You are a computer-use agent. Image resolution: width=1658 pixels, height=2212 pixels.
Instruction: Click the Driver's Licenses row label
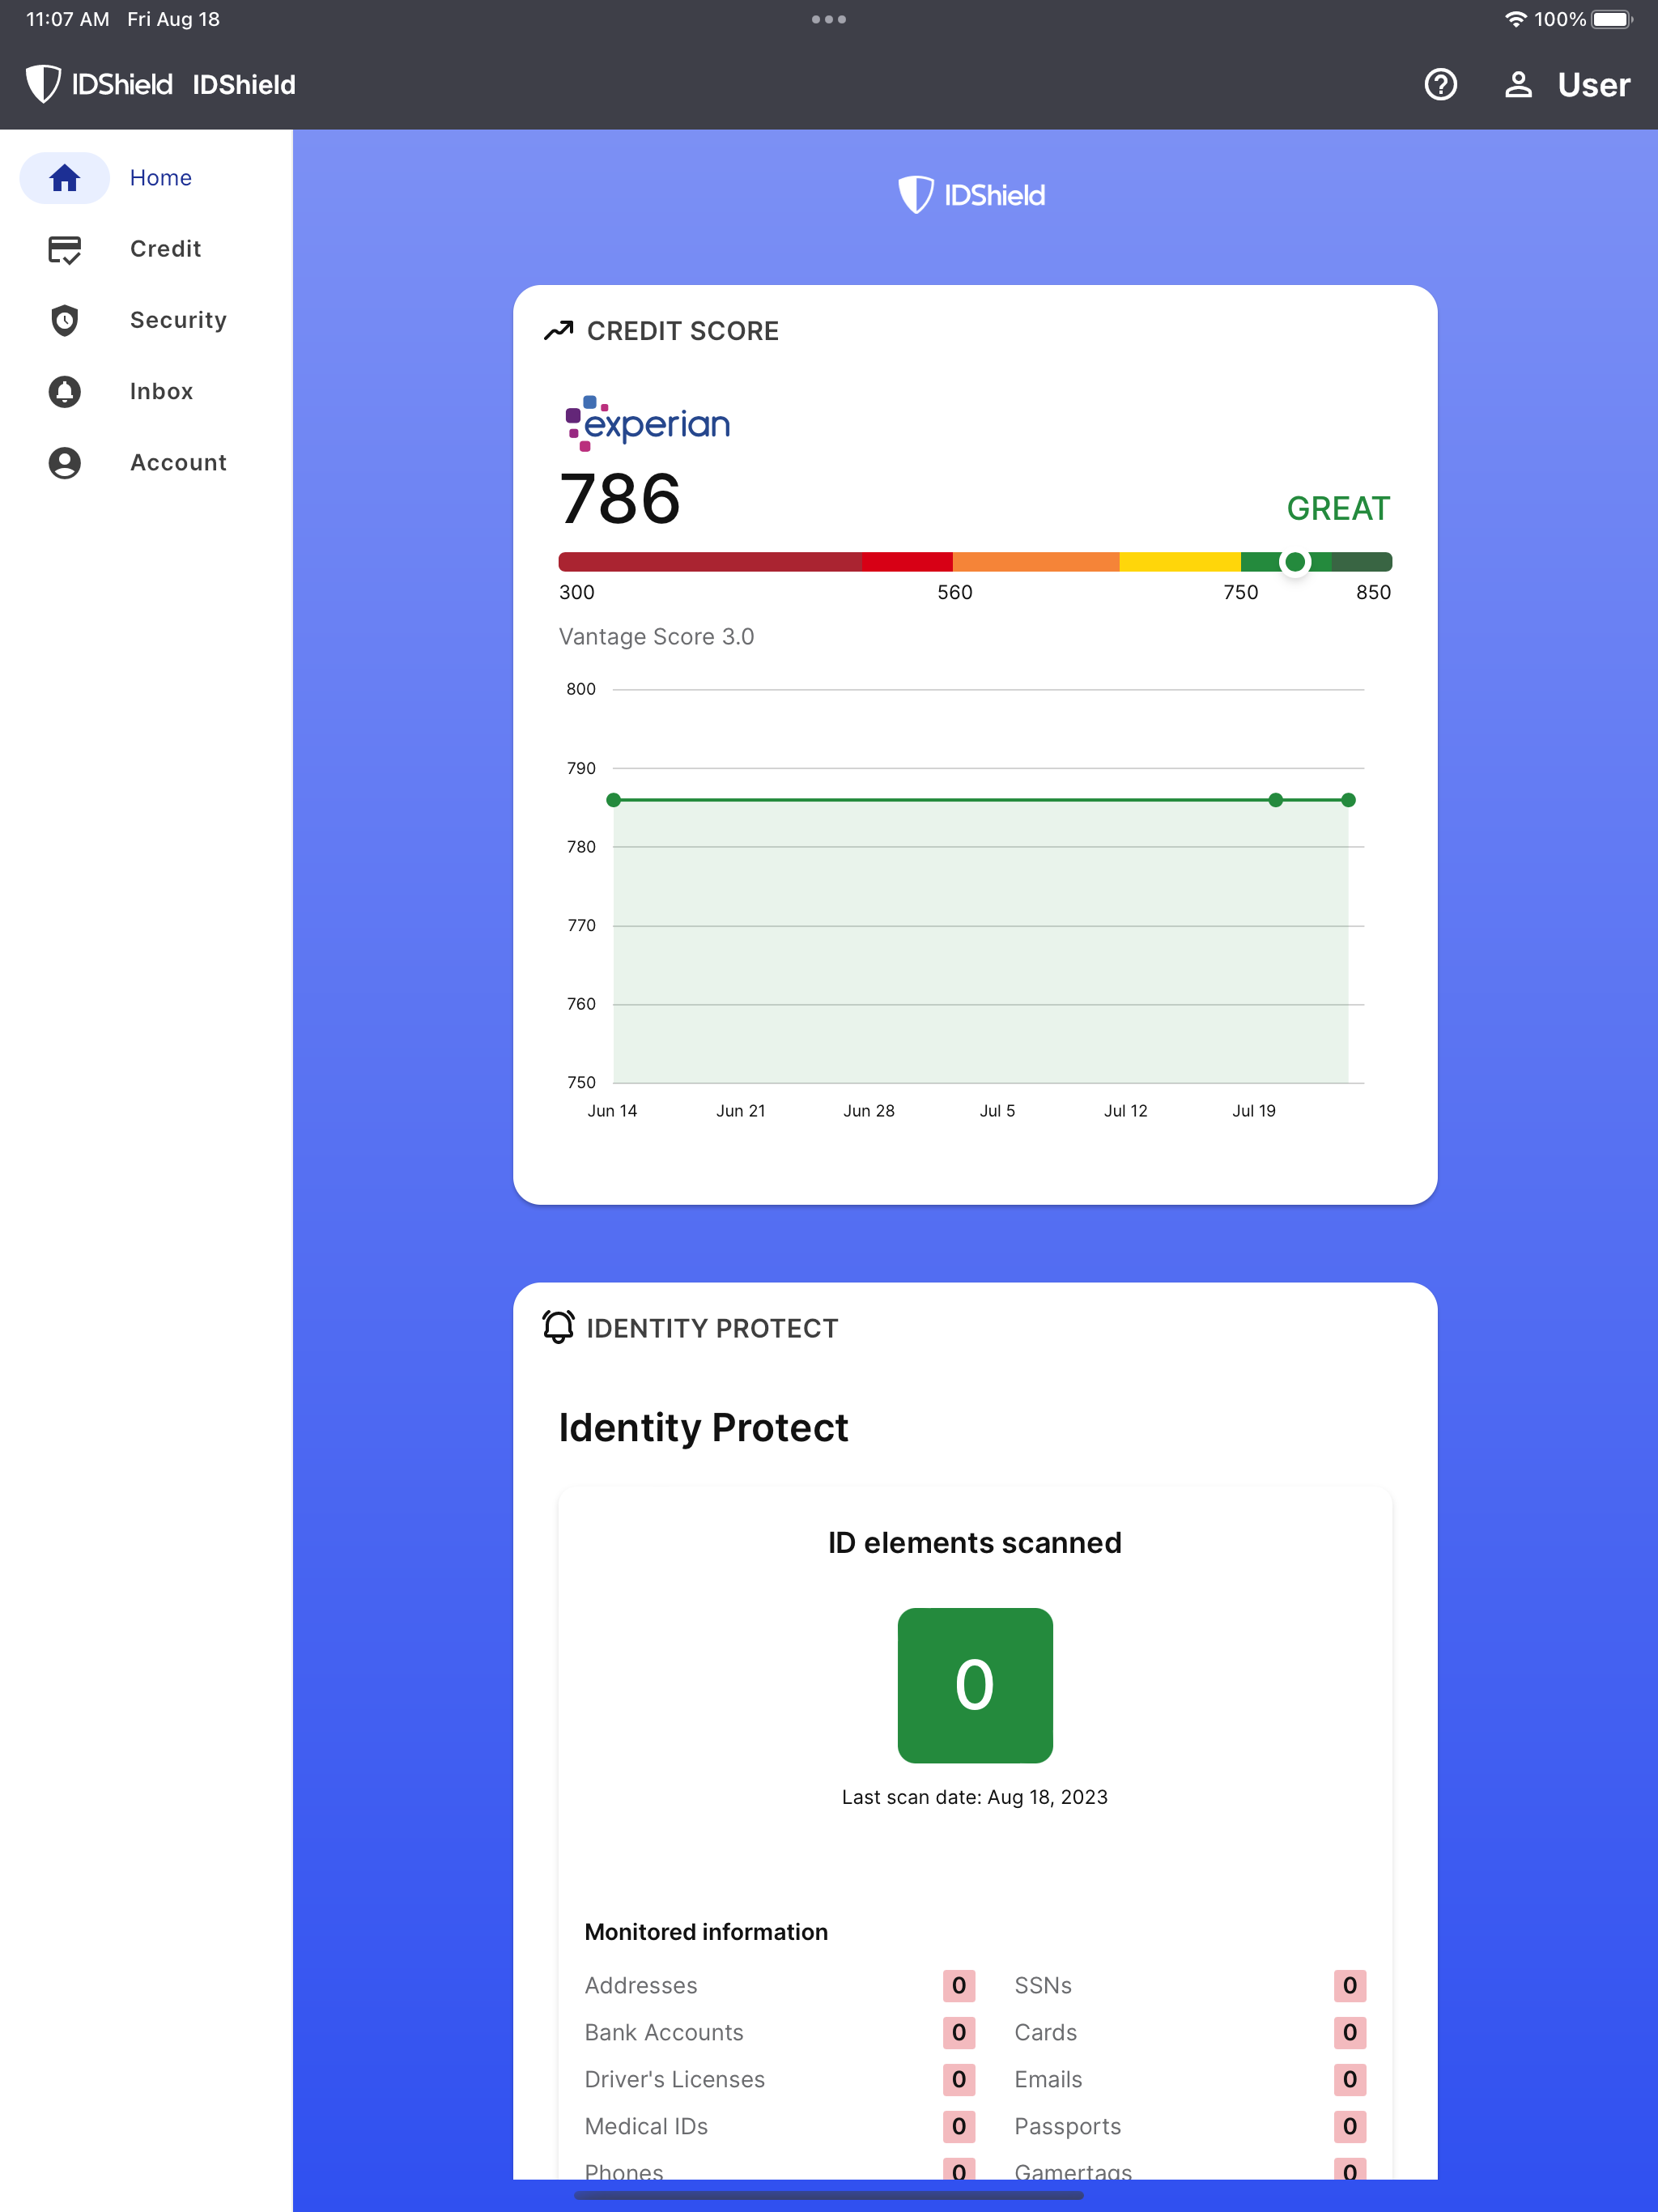pos(675,2080)
